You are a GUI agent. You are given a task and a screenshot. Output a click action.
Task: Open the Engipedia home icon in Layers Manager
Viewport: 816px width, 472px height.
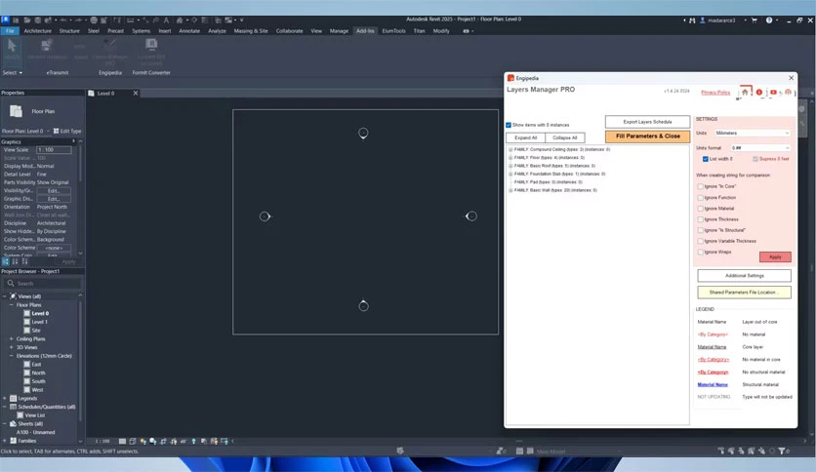[745, 92]
